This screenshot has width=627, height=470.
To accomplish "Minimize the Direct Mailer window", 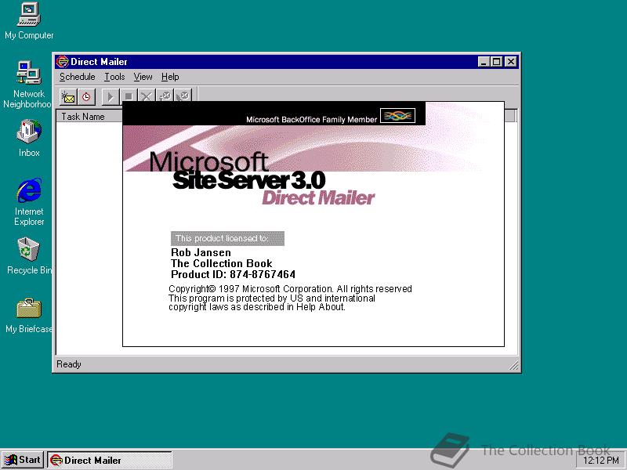I will (484, 62).
